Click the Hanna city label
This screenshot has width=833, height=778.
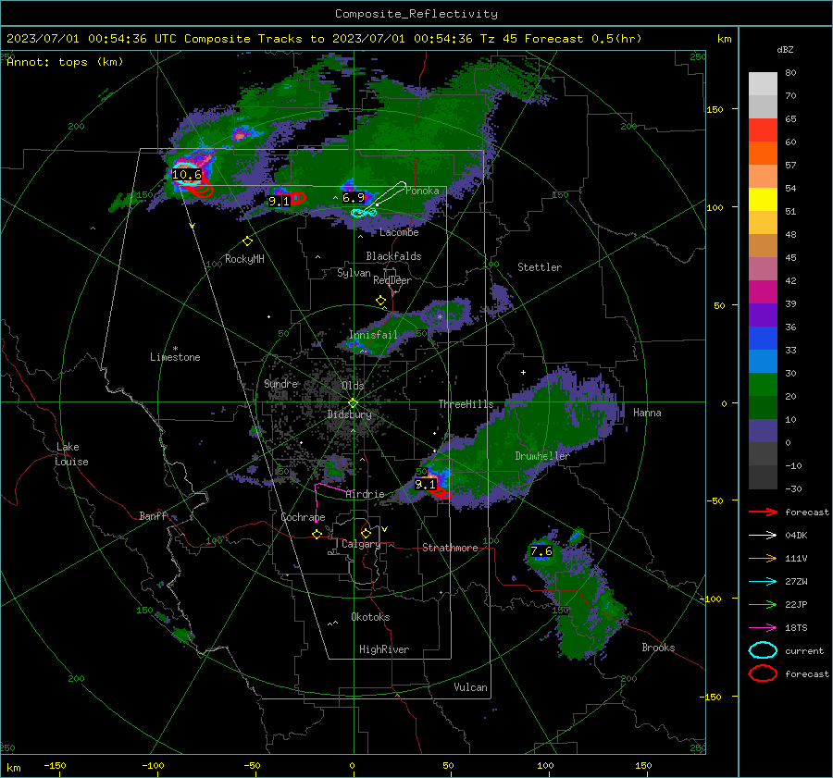[647, 413]
